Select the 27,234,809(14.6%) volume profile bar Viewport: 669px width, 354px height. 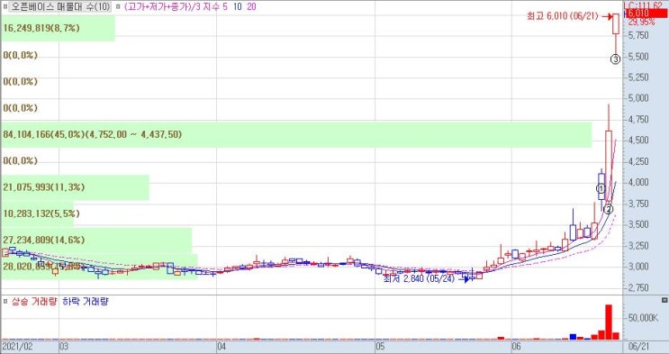click(96, 240)
